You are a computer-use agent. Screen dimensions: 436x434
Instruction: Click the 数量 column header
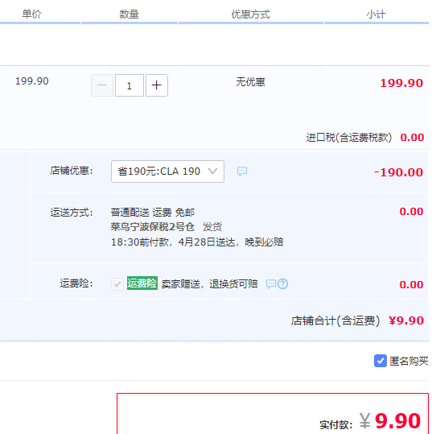[x=129, y=14]
